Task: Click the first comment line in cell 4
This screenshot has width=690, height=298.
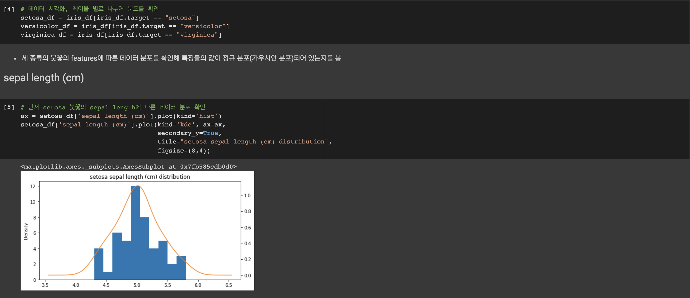Action: 89,9
